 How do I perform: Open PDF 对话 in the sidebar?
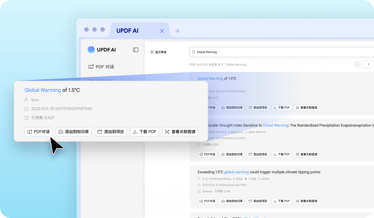click(101, 67)
